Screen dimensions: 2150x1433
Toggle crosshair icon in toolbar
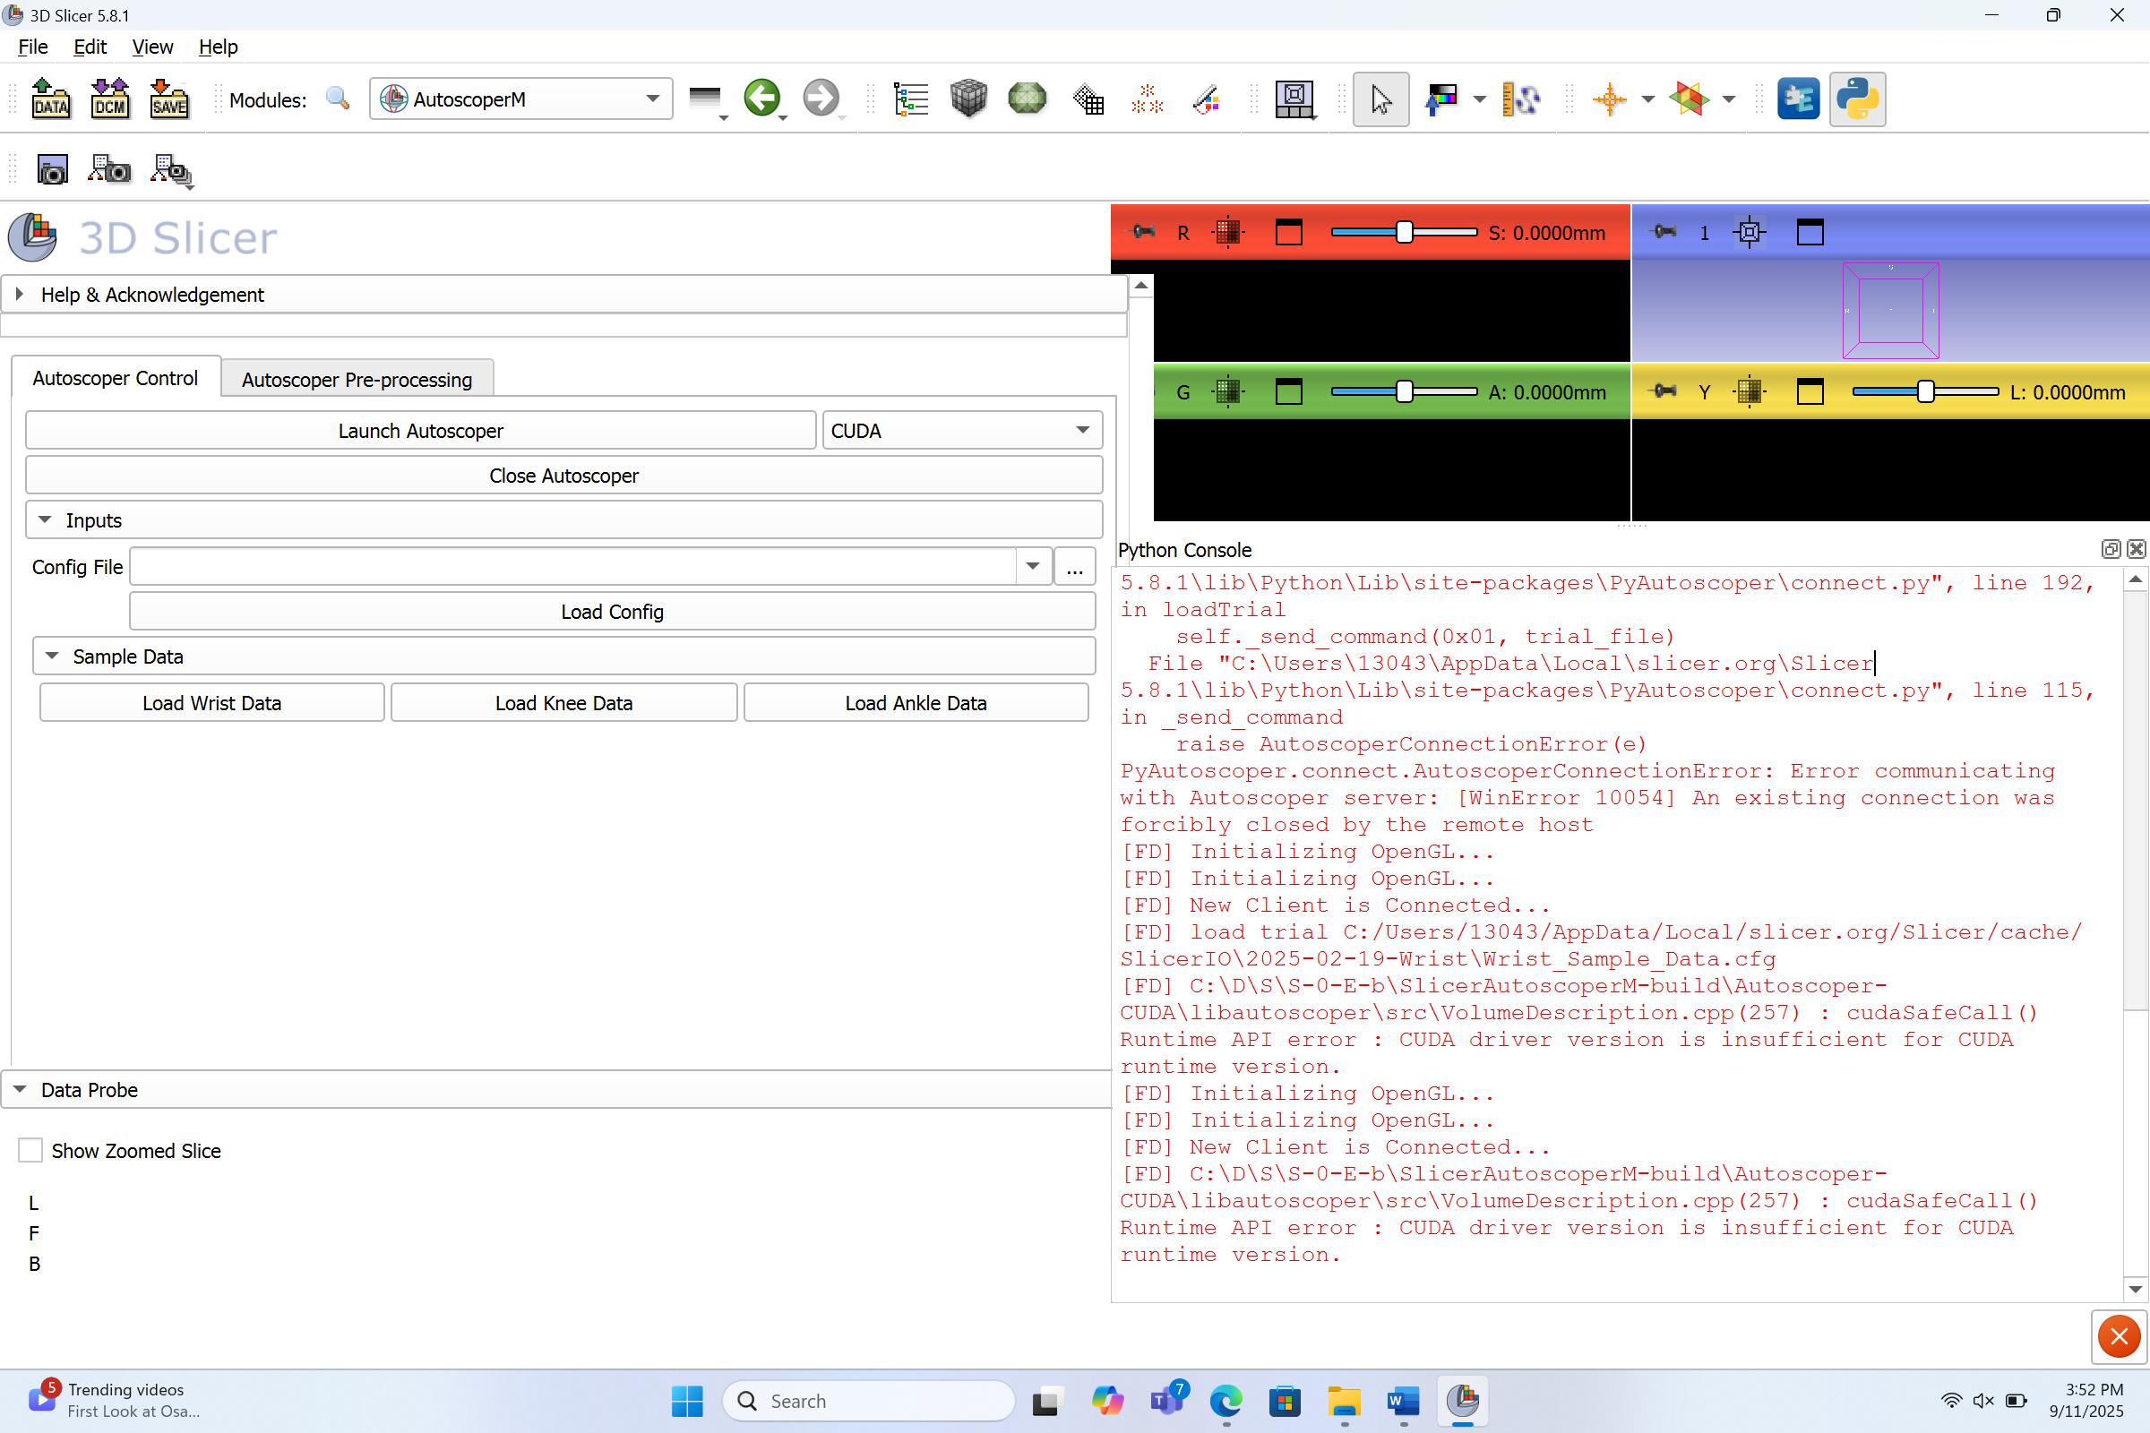point(1609,99)
